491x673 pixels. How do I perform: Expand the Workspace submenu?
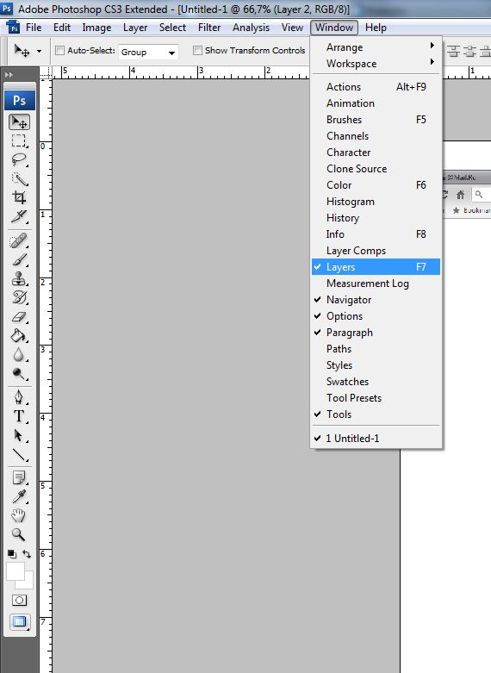coord(376,64)
